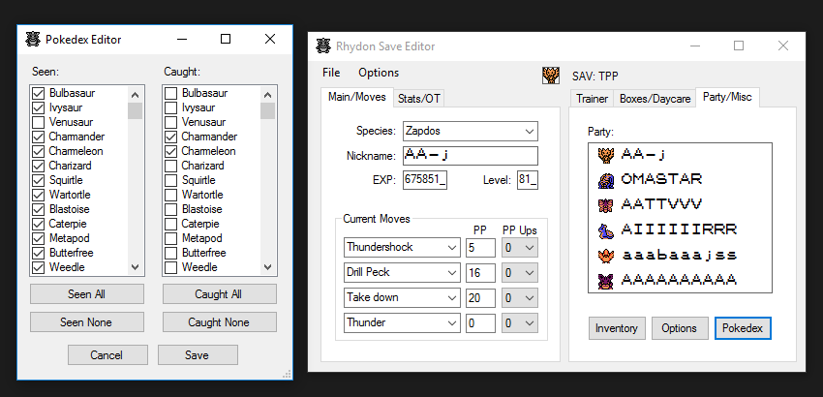Click the OMASTAR name in the Party list
This screenshot has height=397, width=823.
coord(661,179)
